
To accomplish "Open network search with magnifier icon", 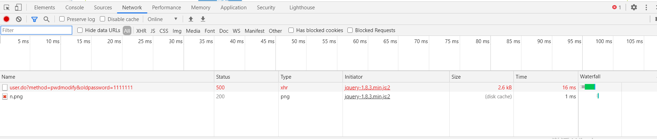I will pyautogui.click(x=46, y=19).
